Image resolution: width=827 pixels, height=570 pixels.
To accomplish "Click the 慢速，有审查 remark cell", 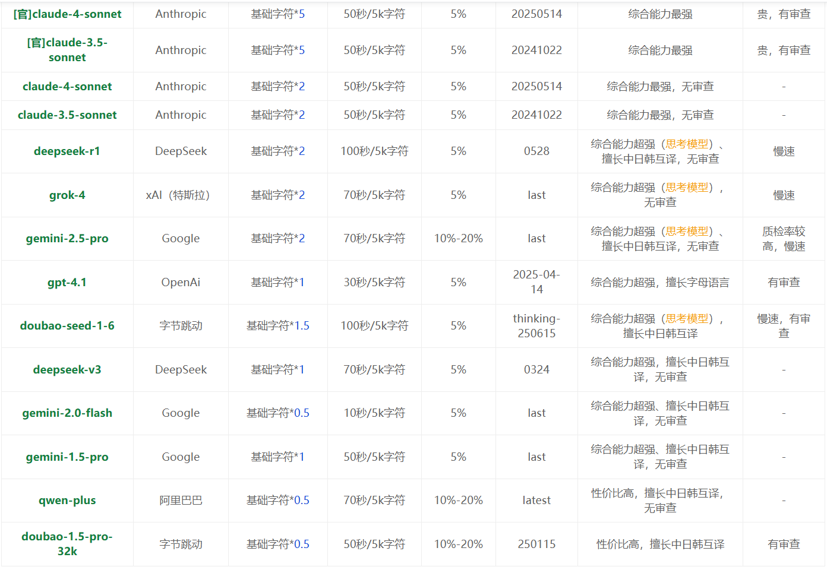I will tap(784, 326).
